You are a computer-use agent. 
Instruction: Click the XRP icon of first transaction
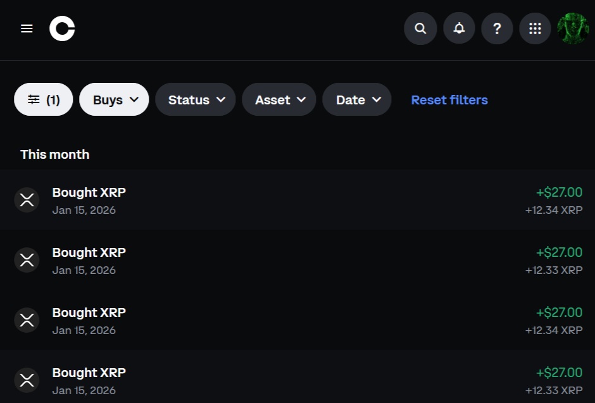click(x=27, y=200)
